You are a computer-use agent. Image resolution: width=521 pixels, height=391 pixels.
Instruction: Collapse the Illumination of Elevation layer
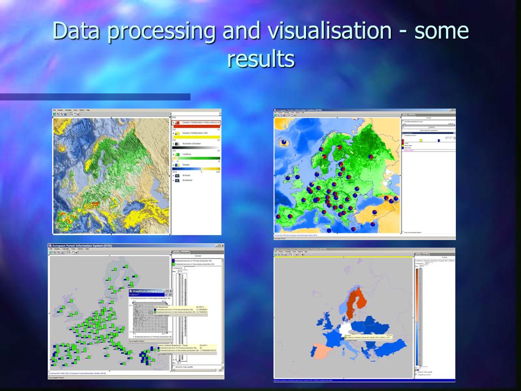click(x=174, y=144)
